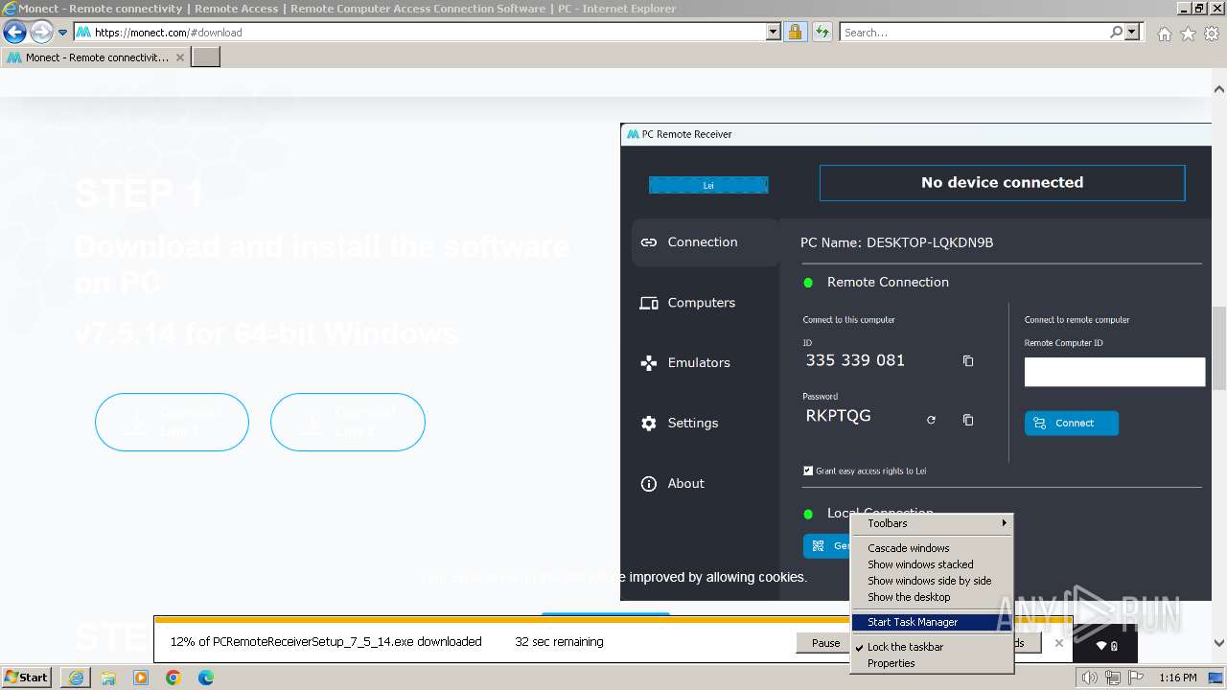Select Show windows stacked
The height and width of the screenshot is (690, 1227).
point(932,564)
